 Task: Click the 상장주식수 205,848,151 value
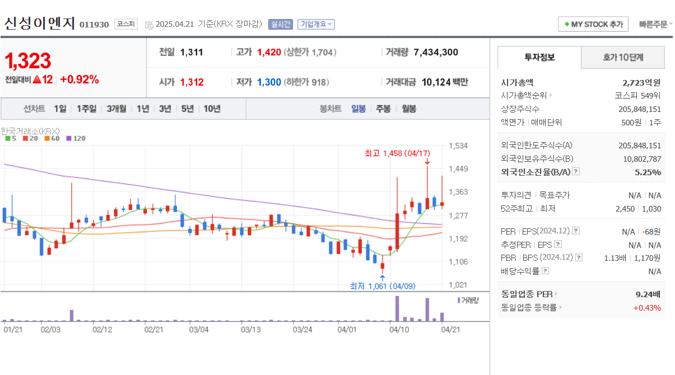[x=640, y=109]
